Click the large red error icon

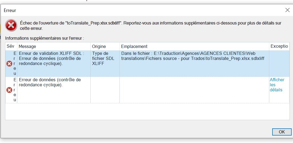point(11,25)
